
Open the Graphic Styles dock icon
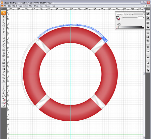148,51
